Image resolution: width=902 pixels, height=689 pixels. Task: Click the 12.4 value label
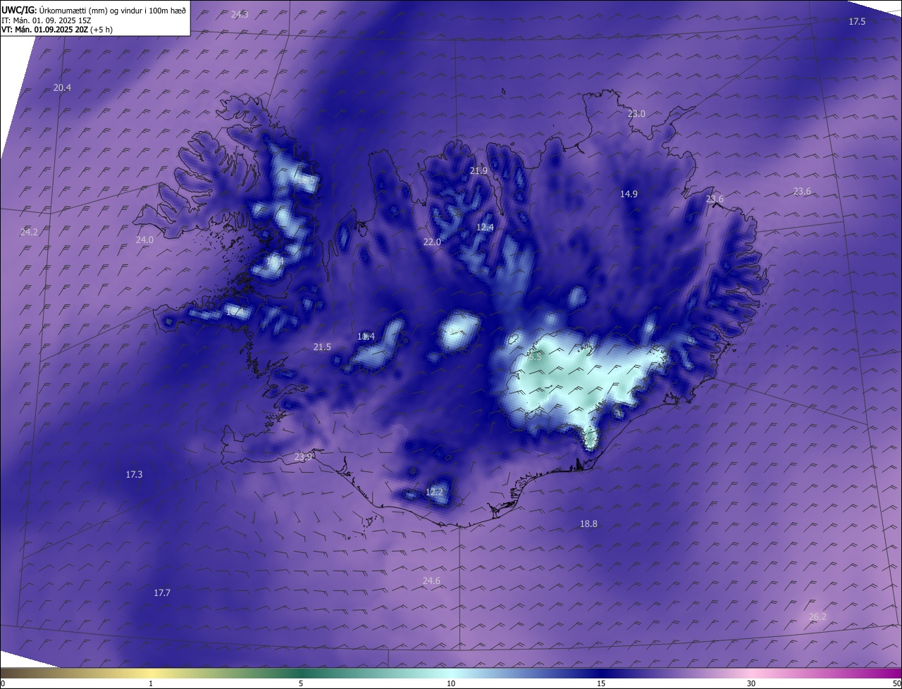485,227
